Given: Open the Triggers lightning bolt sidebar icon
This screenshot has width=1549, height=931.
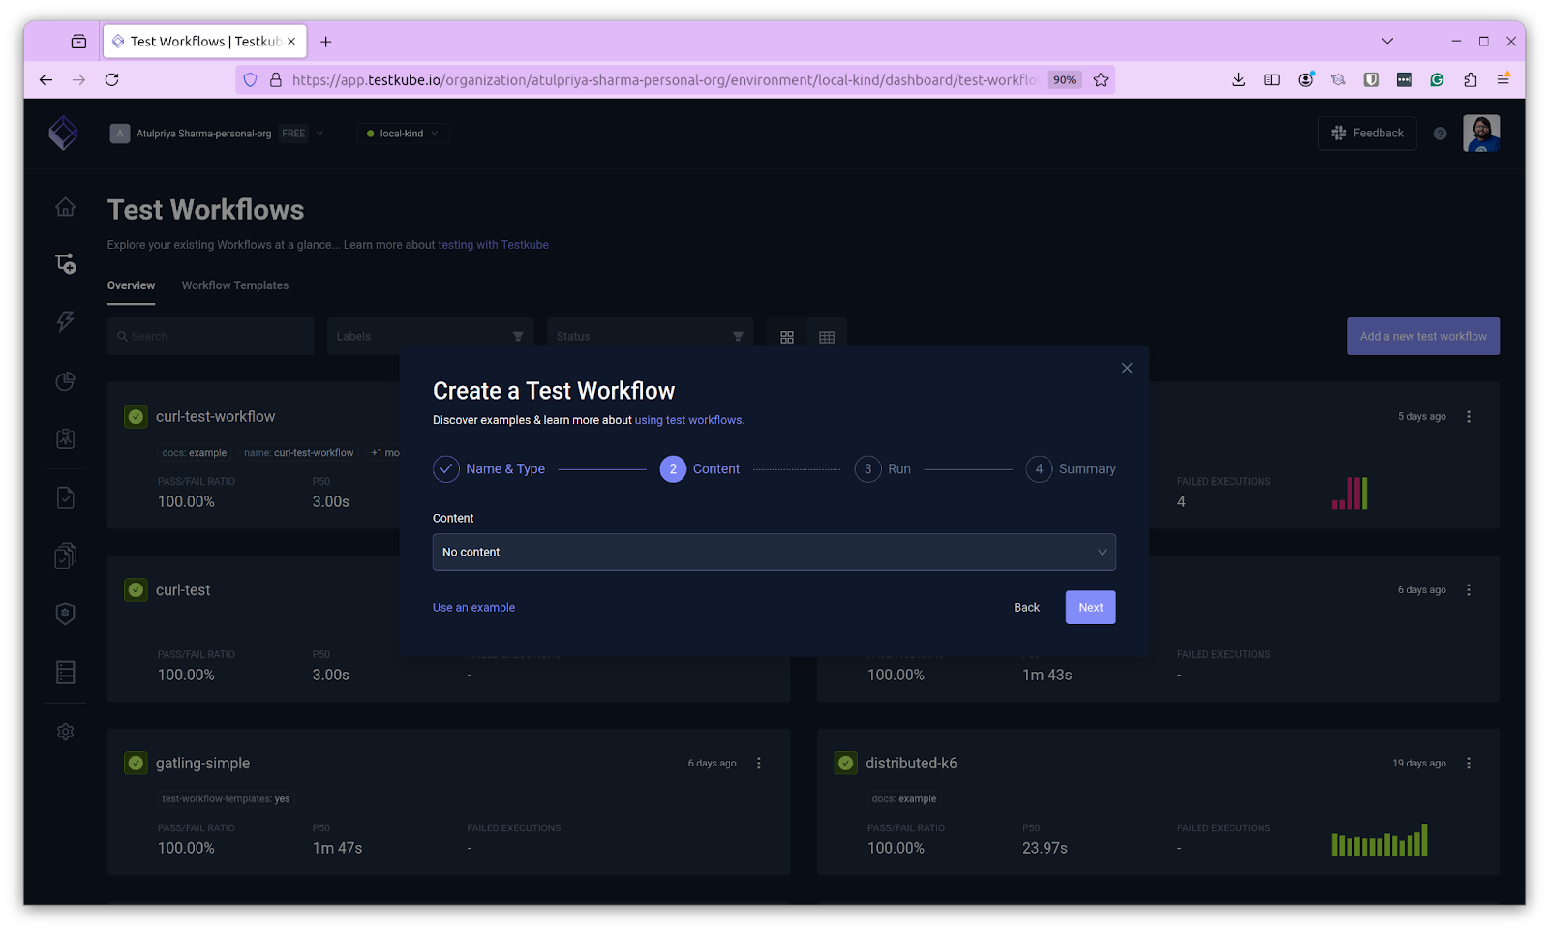Looking at the screenshot, I should tap(65, 321).
